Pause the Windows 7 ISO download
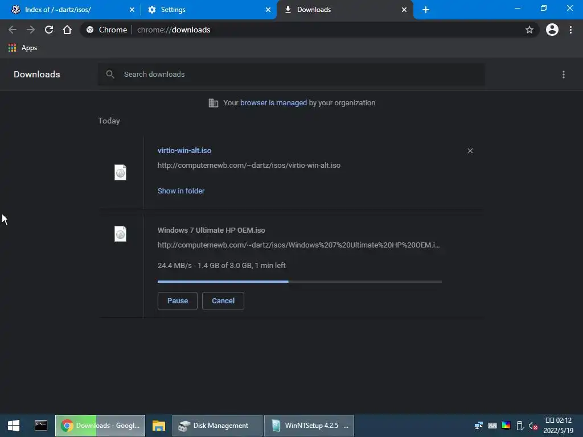Image resolution: width=583 pixels, height=437 pixels. [178, 301]
